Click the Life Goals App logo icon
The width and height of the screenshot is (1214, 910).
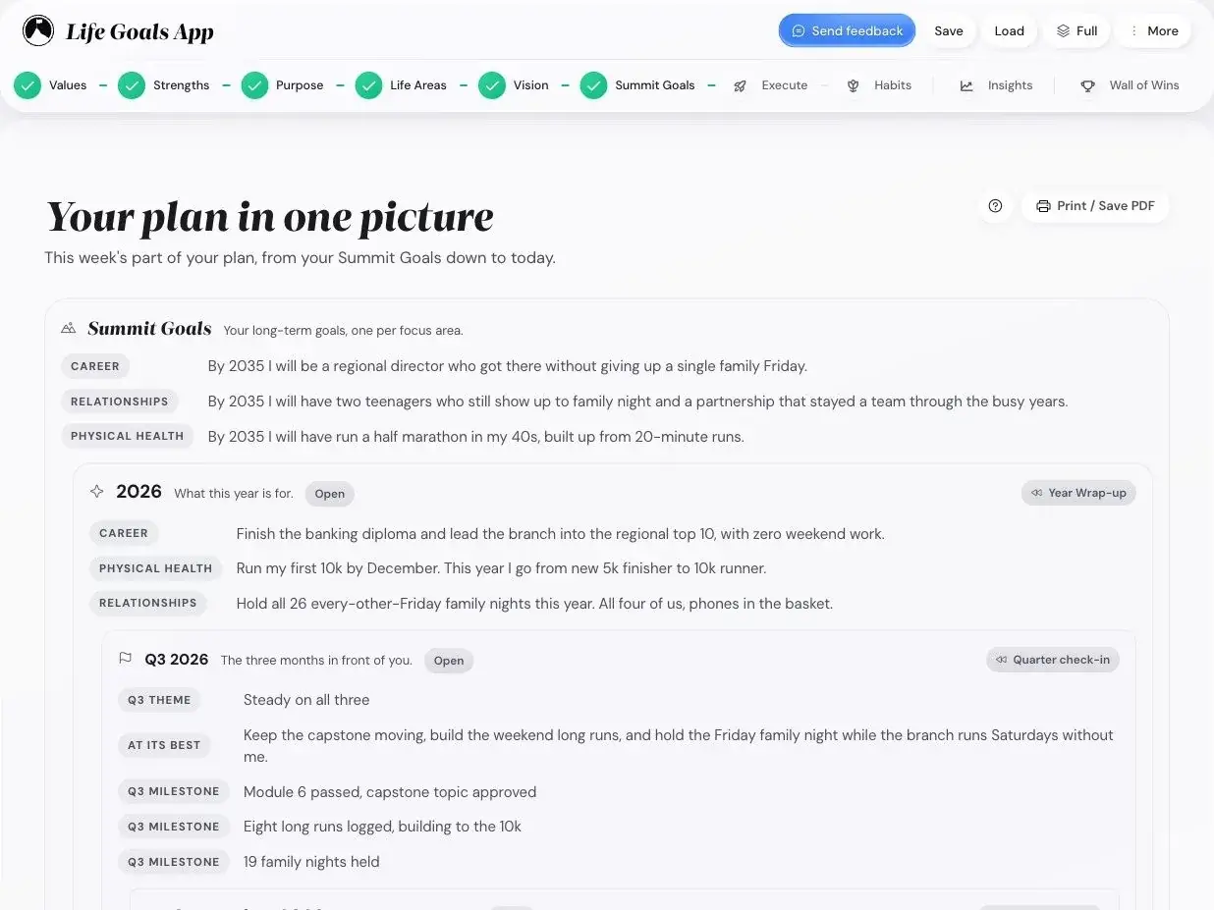(38, 30)
